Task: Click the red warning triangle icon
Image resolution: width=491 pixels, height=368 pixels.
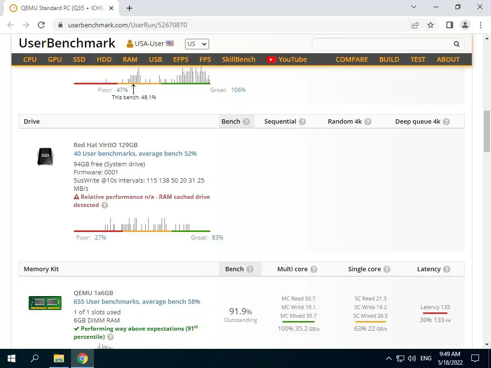Action: (76, 197)
